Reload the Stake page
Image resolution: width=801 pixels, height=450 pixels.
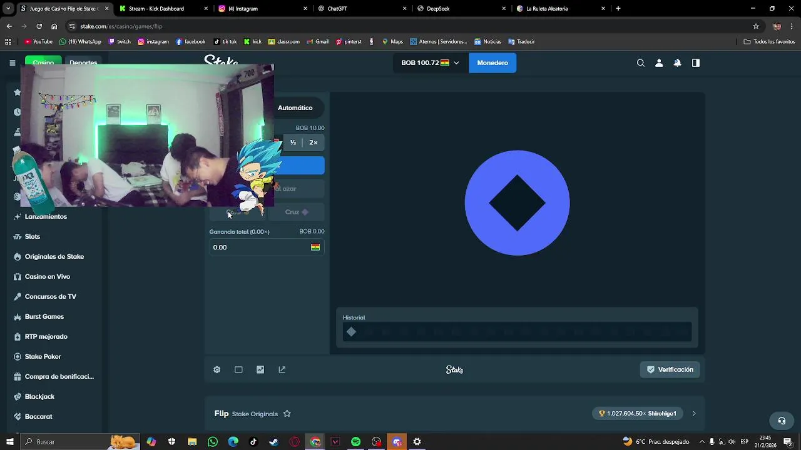click(x=39, y=26)
